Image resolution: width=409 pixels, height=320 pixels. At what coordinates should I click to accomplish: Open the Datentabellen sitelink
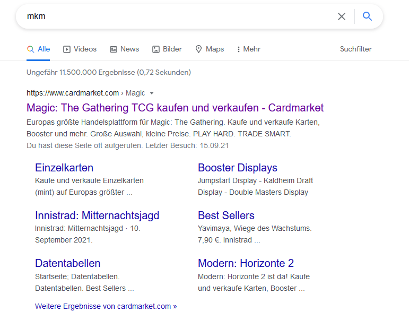click(67, 263)
